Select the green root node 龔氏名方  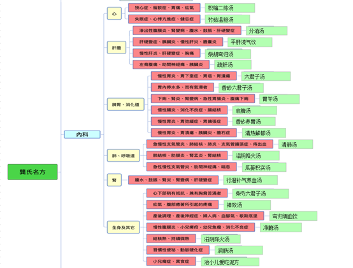coord(32,172)
